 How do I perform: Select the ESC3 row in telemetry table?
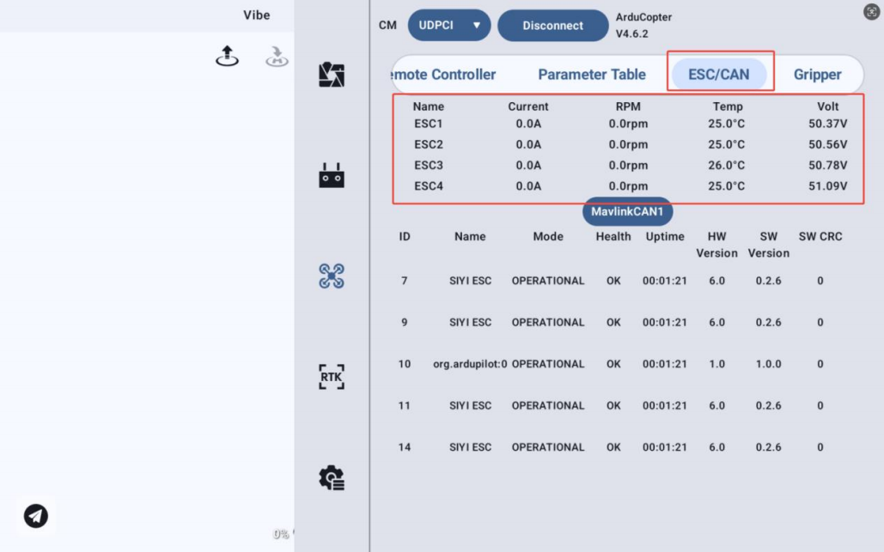[429, 165]
